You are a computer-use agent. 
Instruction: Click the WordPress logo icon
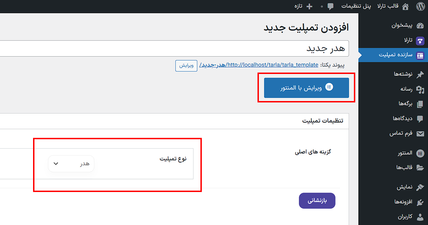pos(420,6)
